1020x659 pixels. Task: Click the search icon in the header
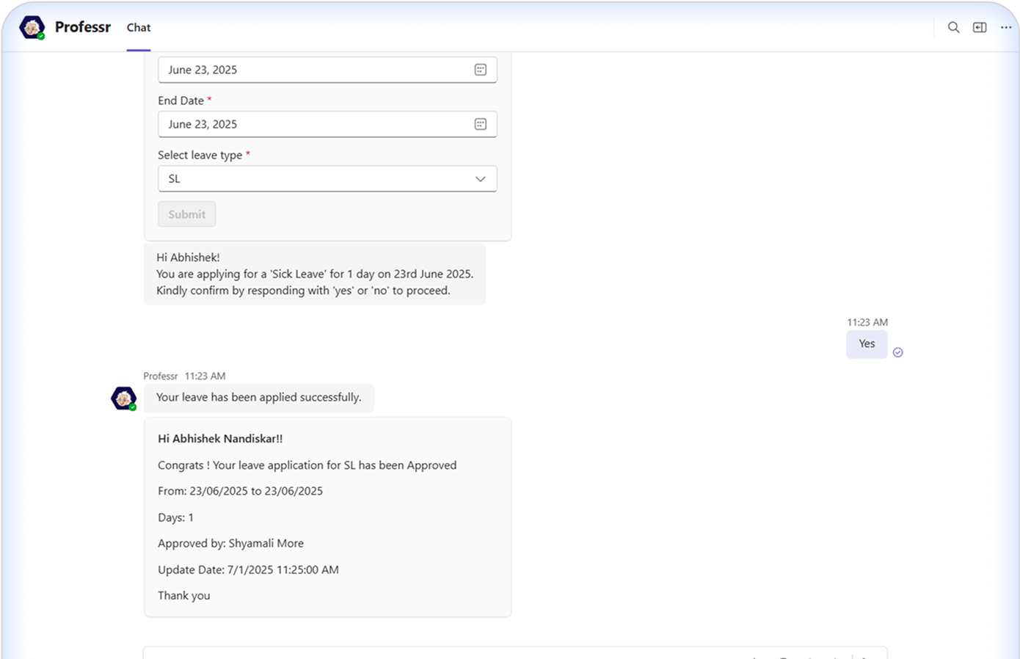[953, 27]
